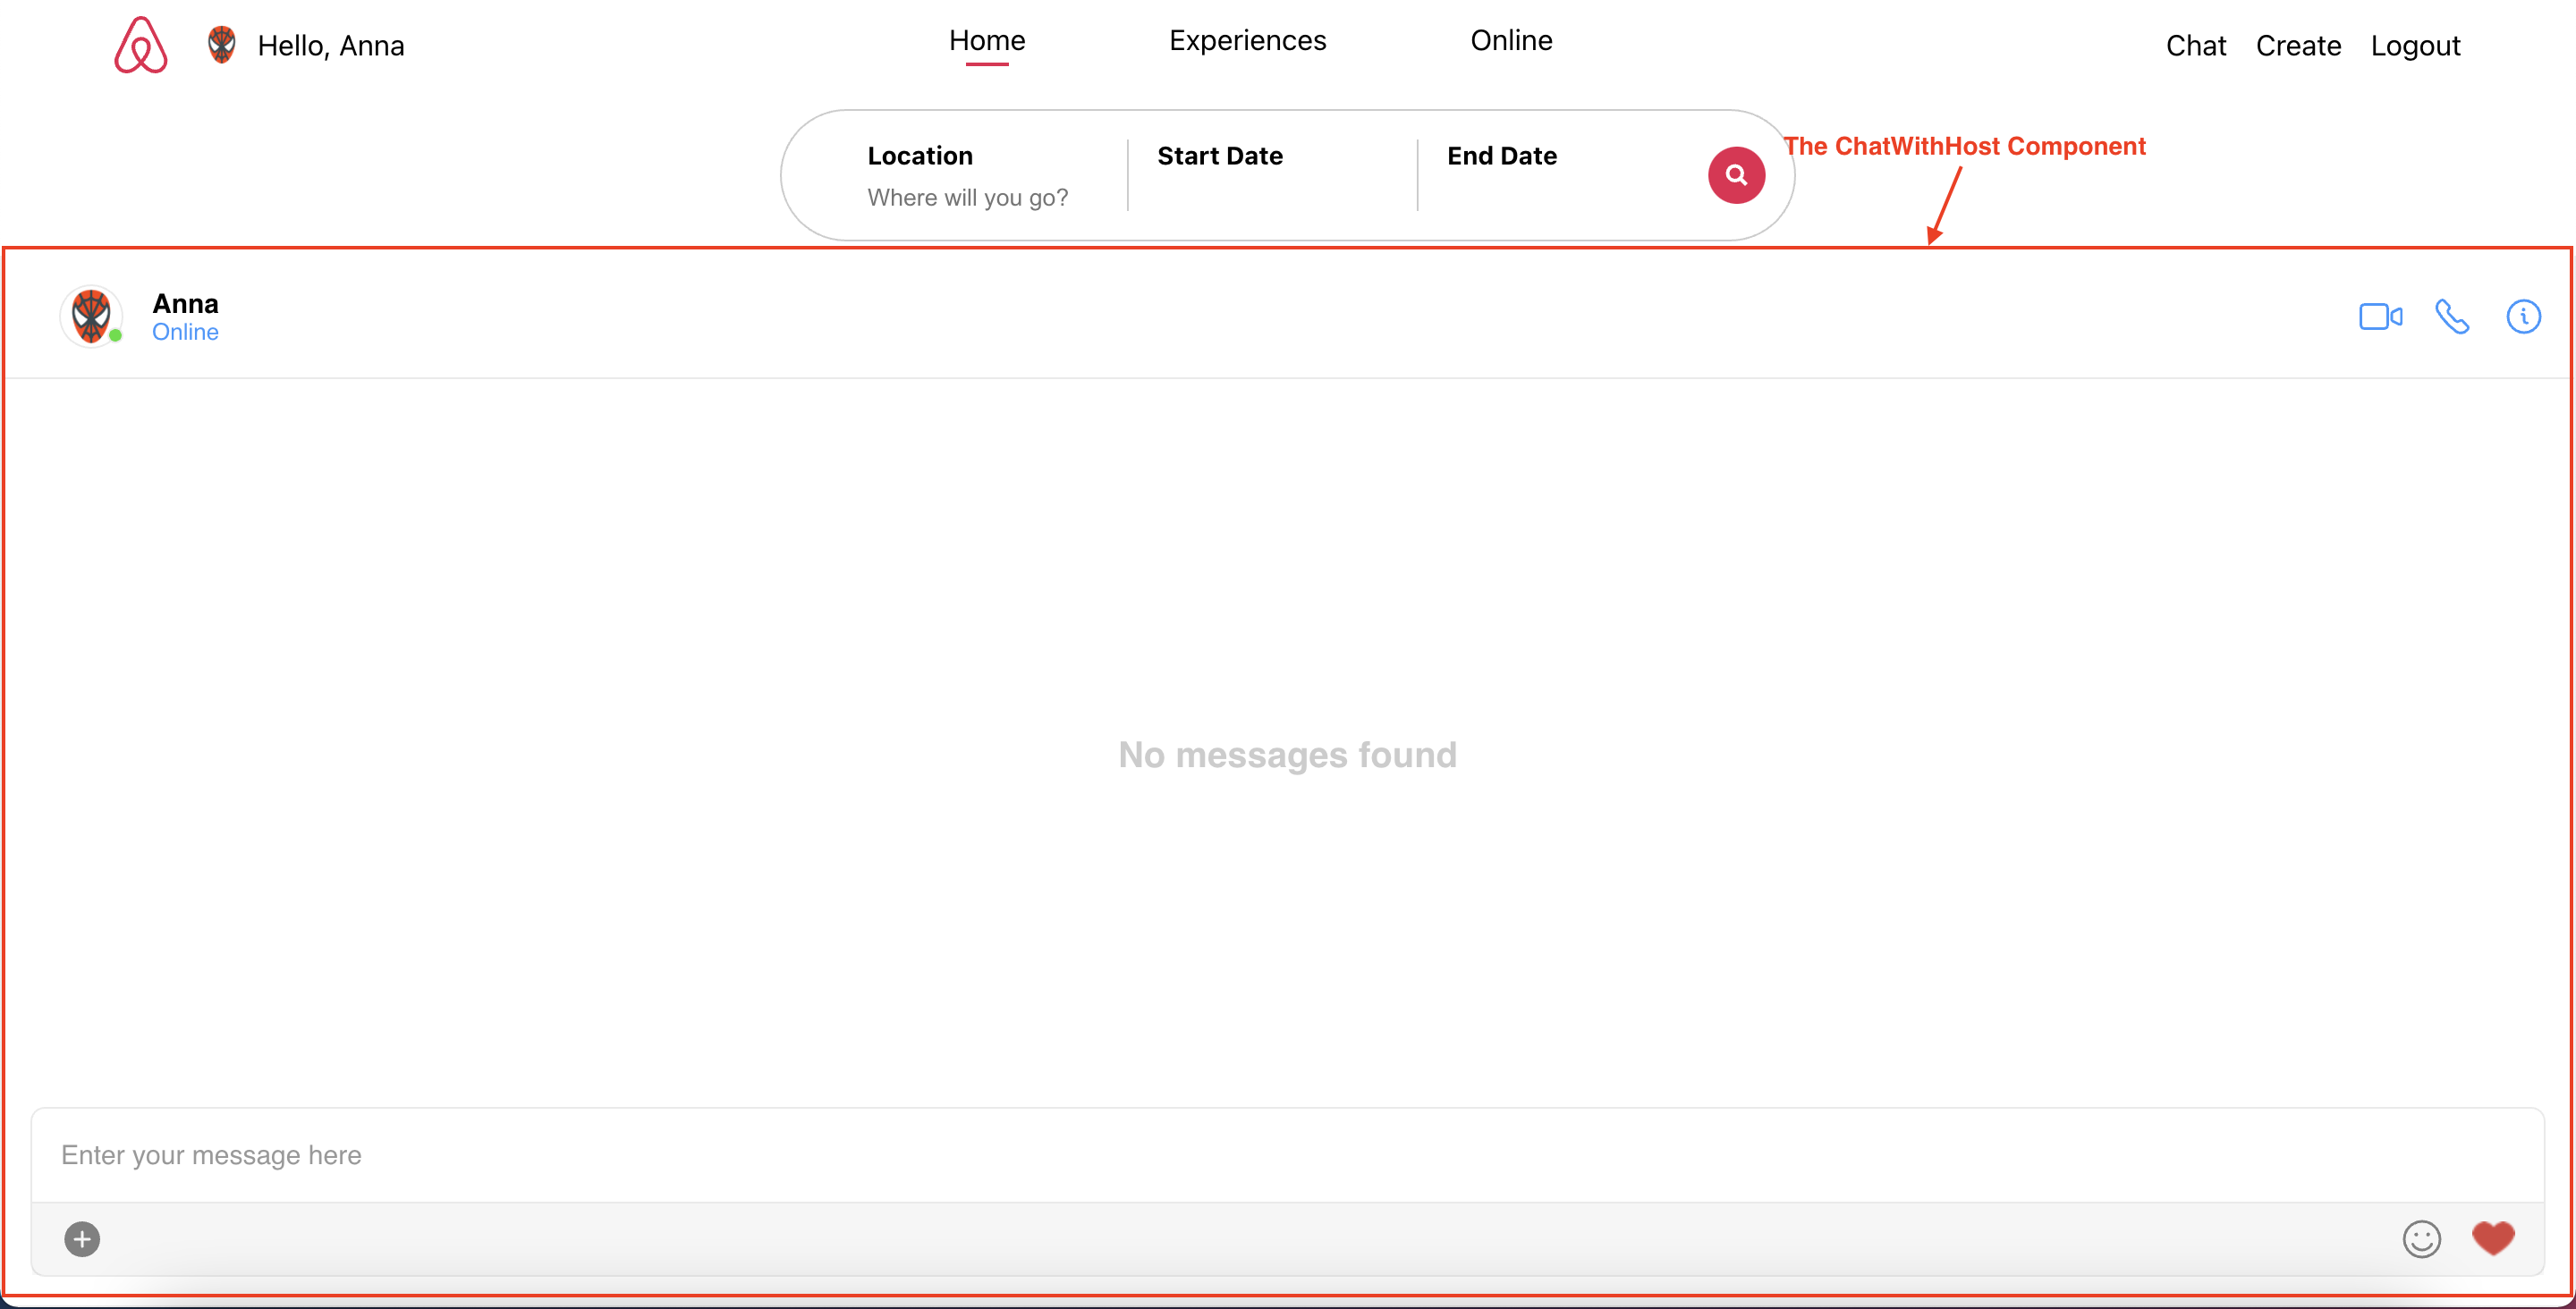Image resolution: width=2576 pixels, height=1309 pixels.
Task: Click the red search button
Action: click(x=1735, y=175)
